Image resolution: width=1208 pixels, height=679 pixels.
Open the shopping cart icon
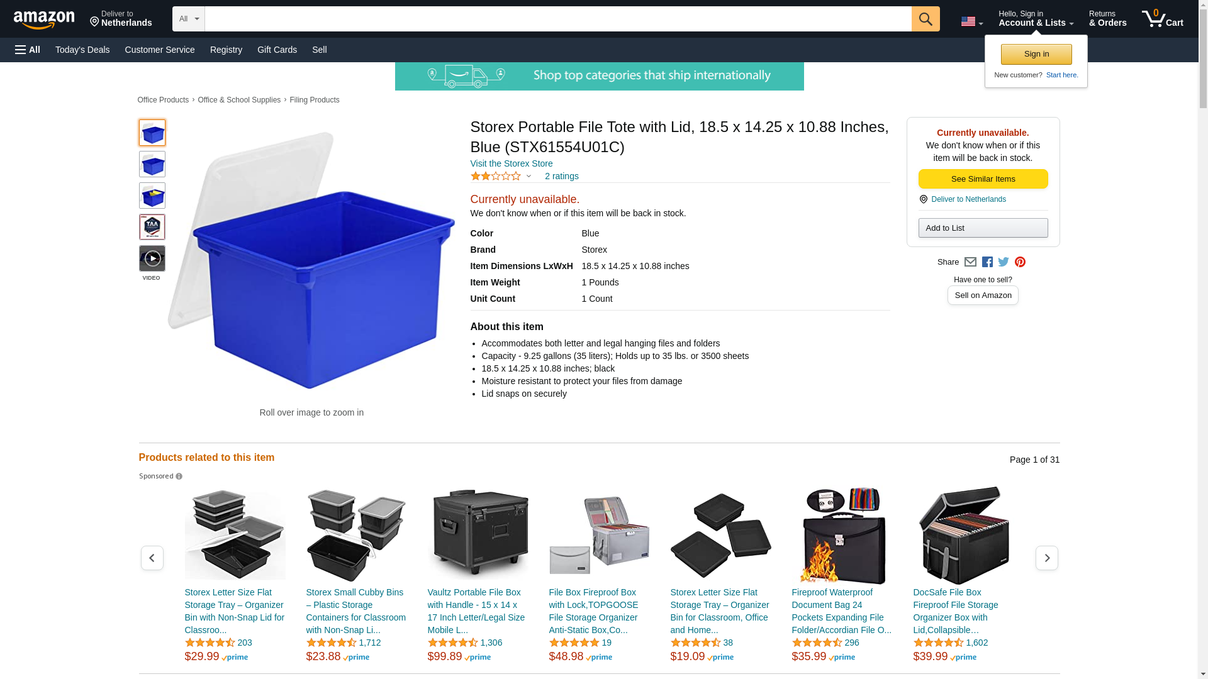coord(1162,19)
